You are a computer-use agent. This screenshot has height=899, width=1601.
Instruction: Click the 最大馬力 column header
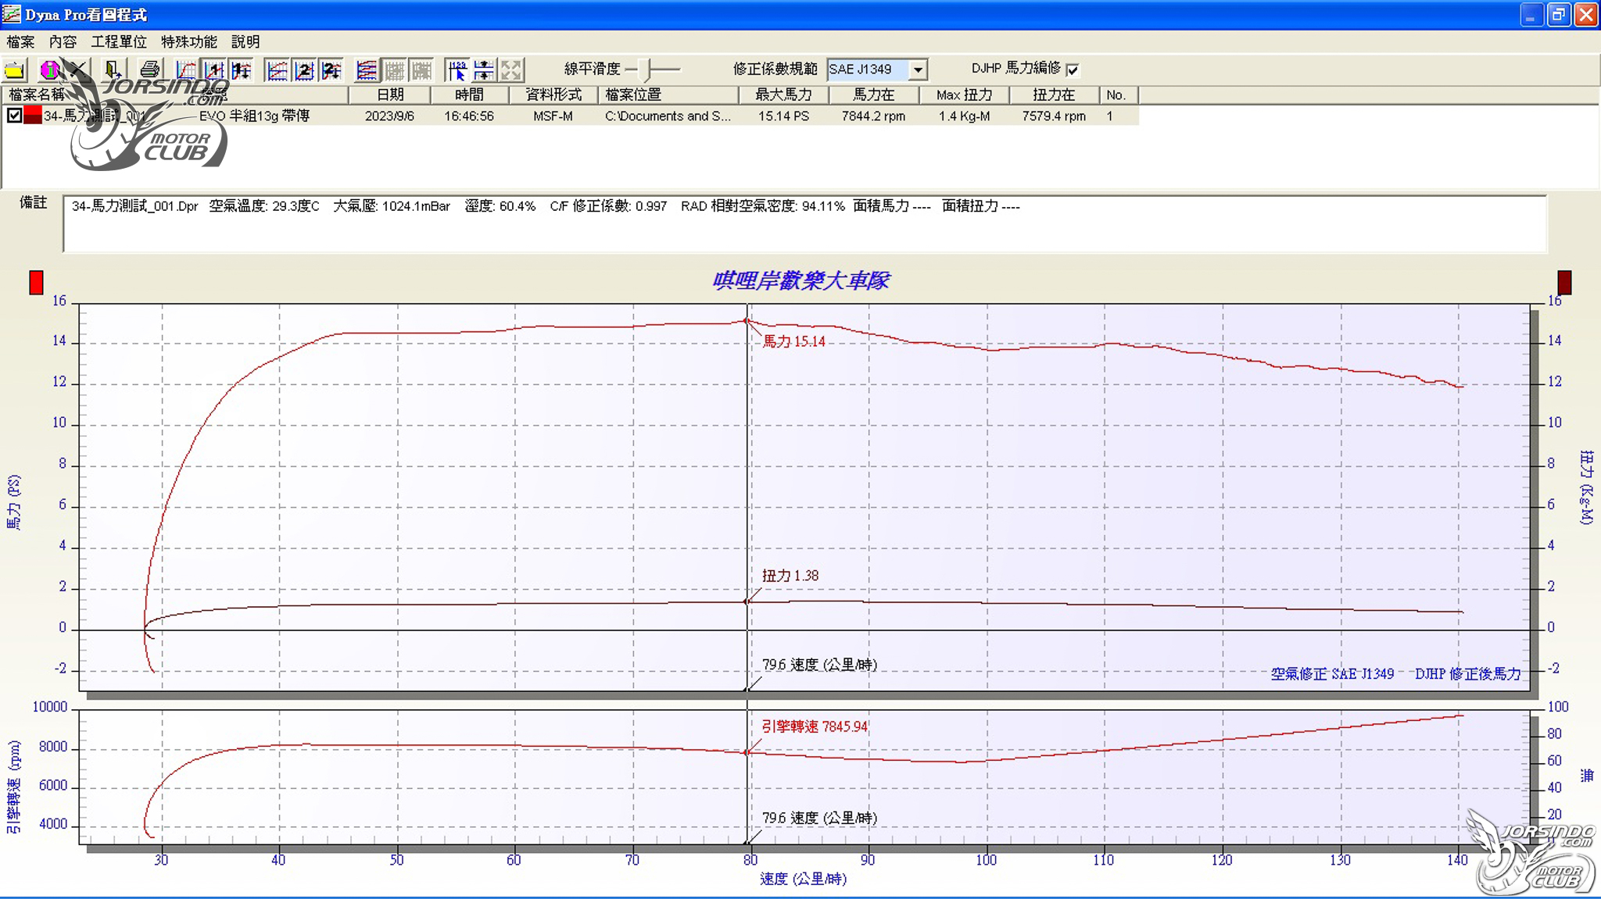(783, 95)
